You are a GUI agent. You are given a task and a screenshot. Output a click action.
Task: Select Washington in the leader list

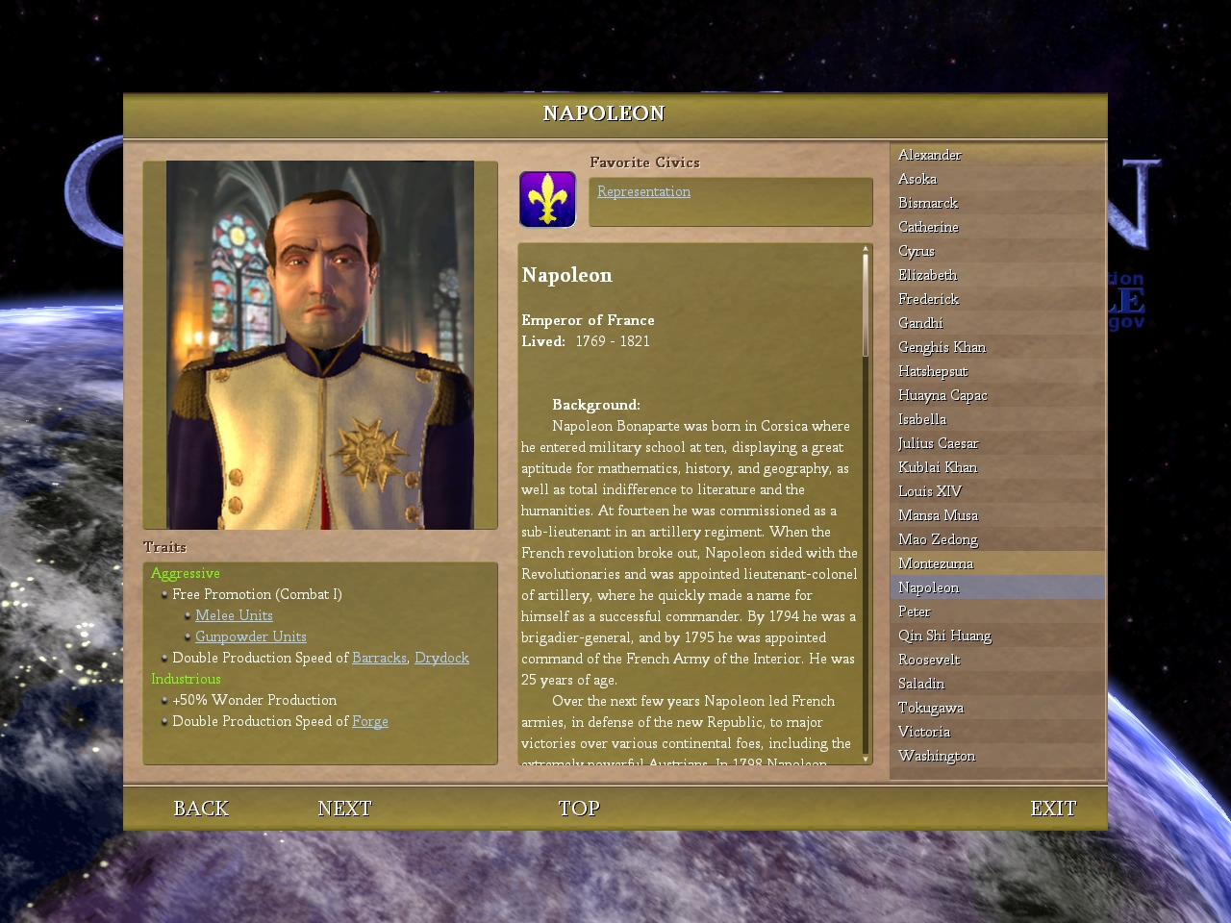point(997,756)
